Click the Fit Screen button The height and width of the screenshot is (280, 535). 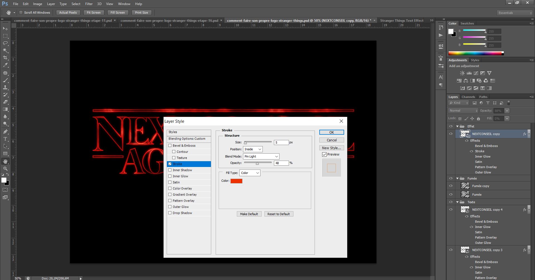(94, 13)
